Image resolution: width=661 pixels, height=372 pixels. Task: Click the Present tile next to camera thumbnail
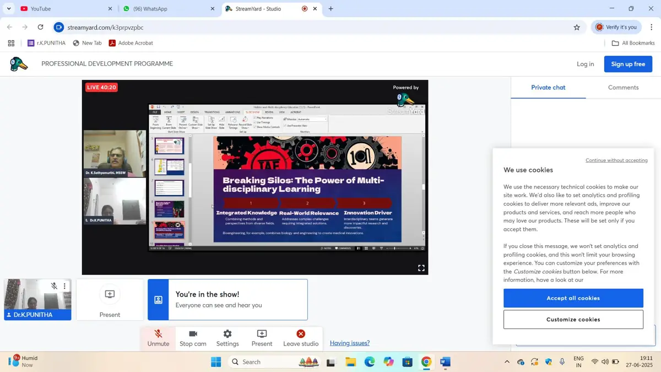tap(110, 300)
